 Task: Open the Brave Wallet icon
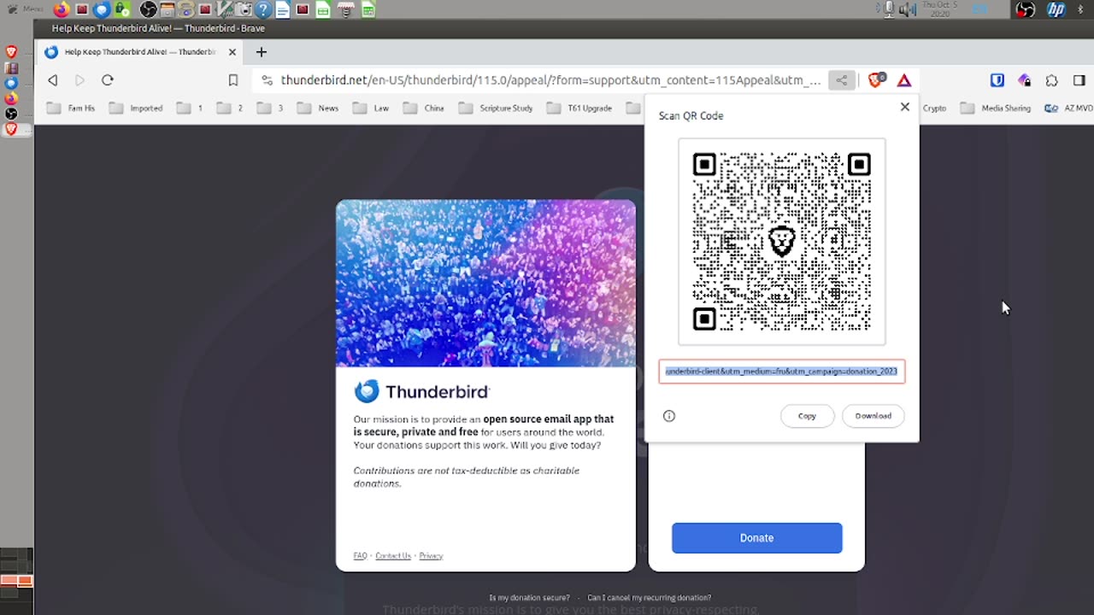[x=1025, y=80]
